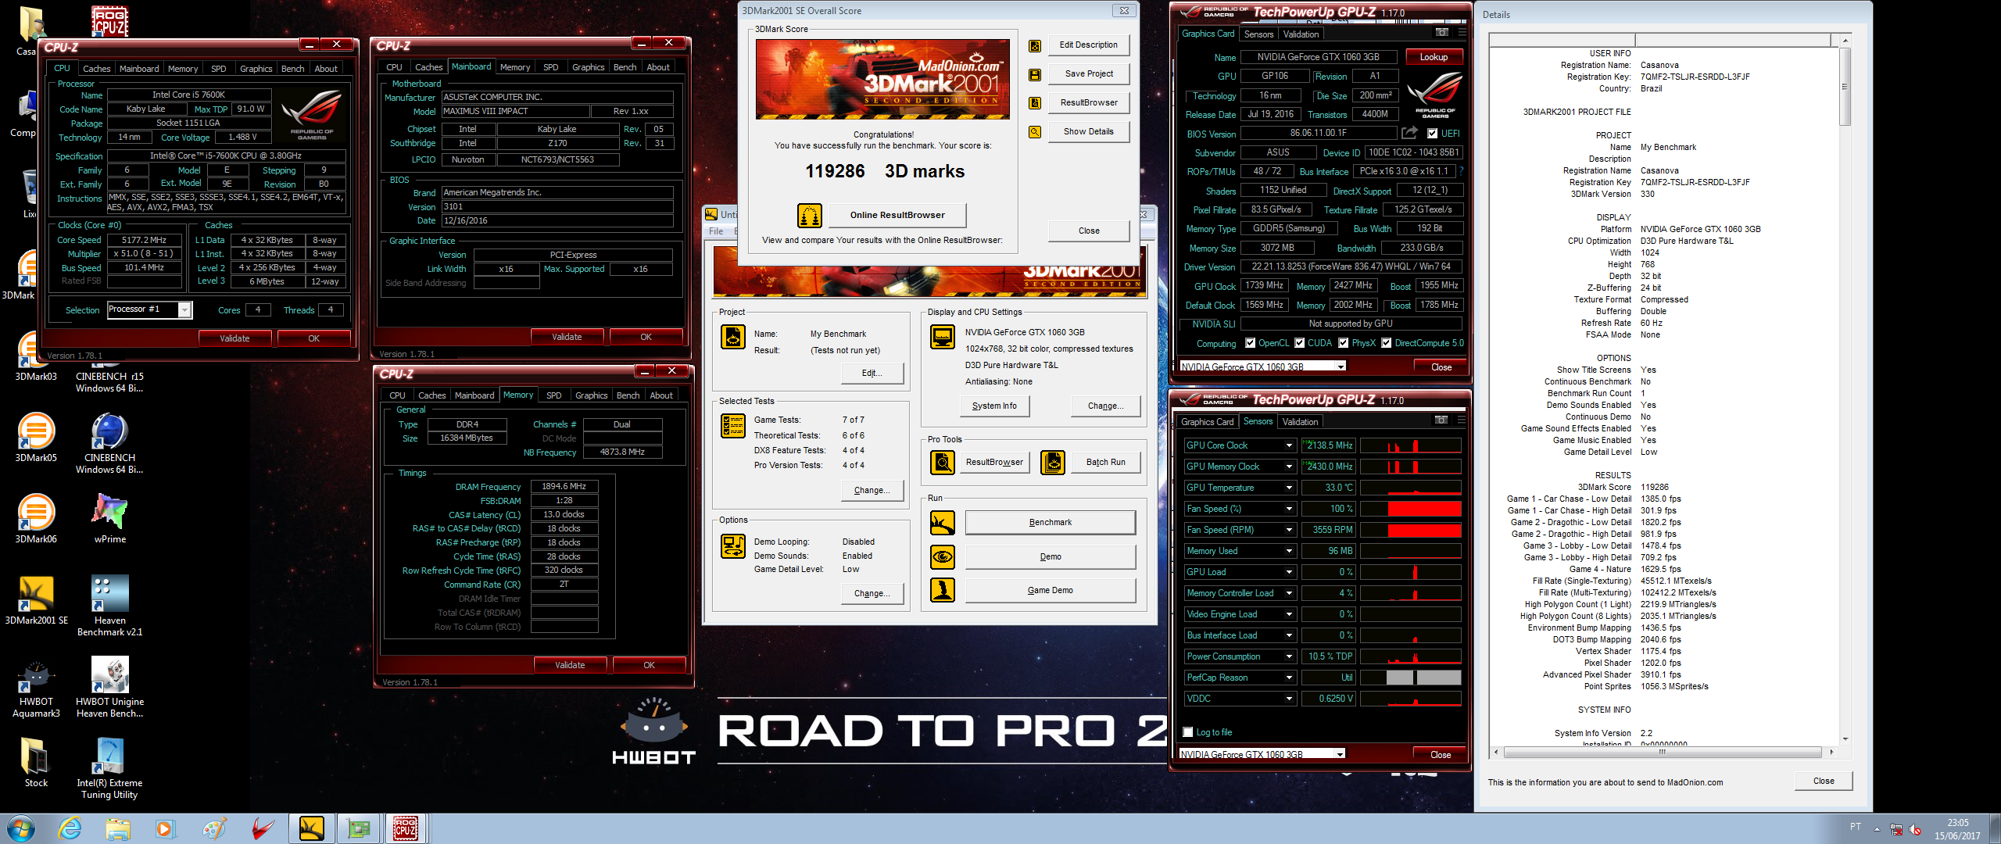Image resolution: width=2001 pixels, height=844 pixels.
Task: Toggle the CUDA checkbox
Action: (1300, 343)
